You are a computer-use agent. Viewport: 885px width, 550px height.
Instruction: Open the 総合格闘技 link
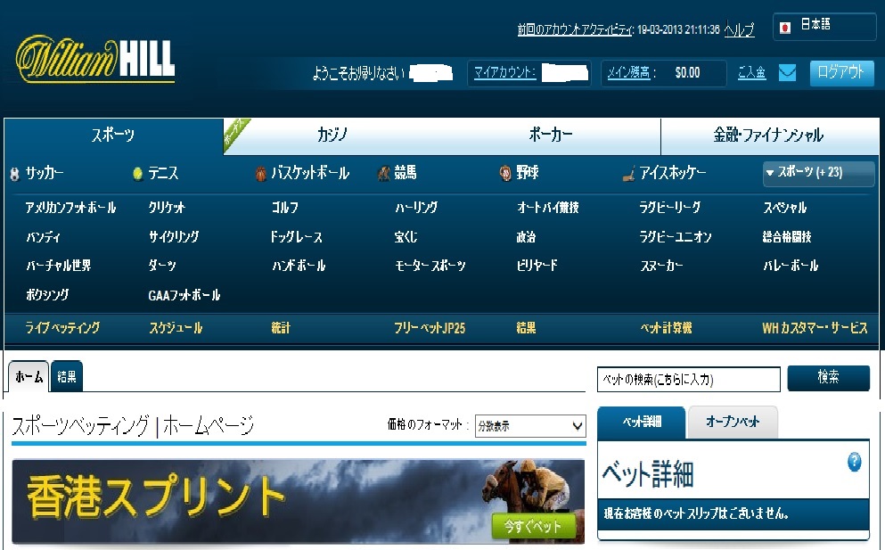point(787,237)
